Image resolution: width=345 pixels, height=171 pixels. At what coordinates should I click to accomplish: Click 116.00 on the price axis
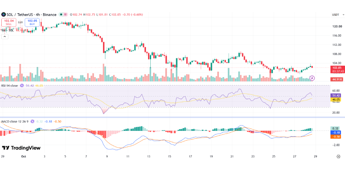(x=337, y=35)
